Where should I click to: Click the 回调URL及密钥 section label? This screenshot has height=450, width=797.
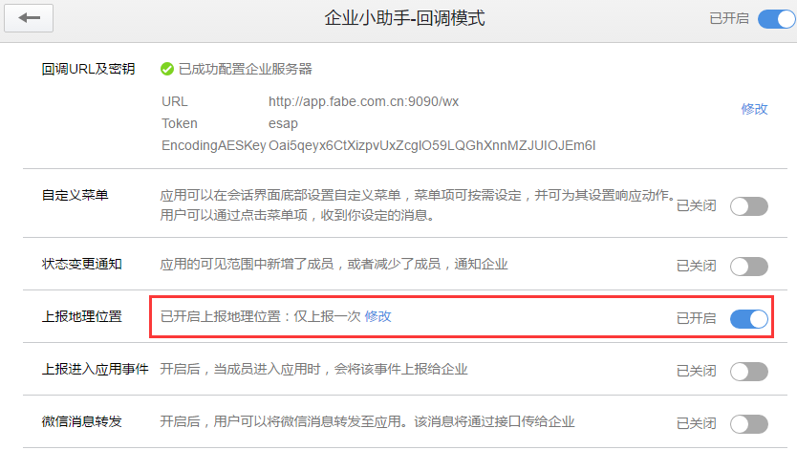click(89, 69)
